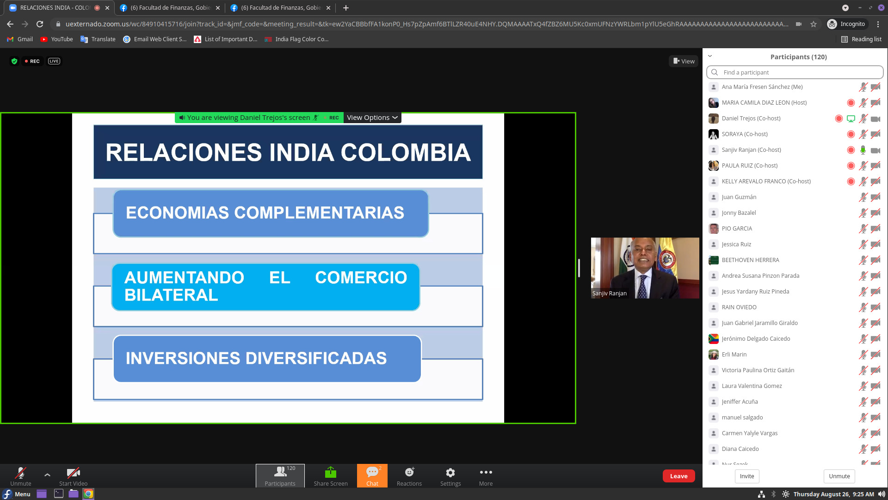This screenshot has width=888, height=500.
Task: Click the panel resize divider handle
Action: coord(579,268)
